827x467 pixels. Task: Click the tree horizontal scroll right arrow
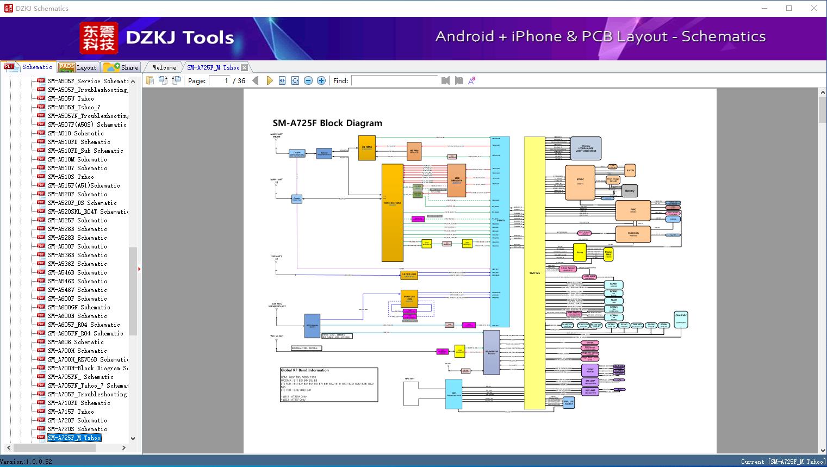[124, 448]
